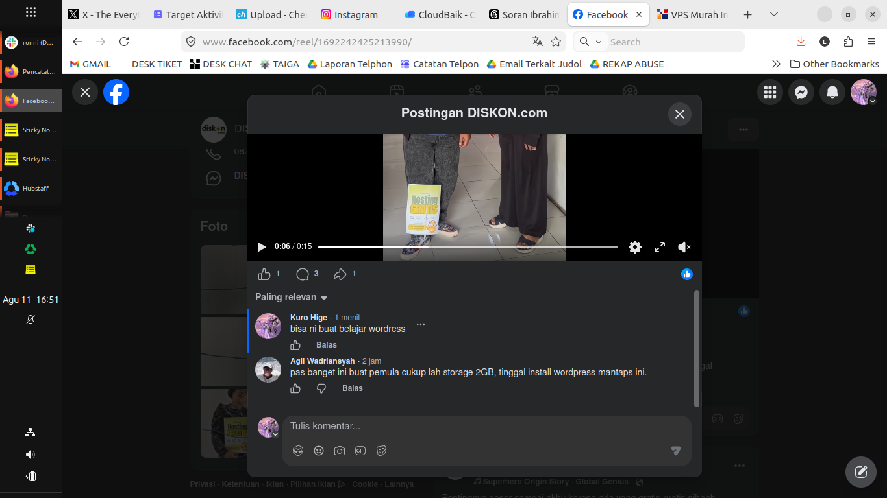Screen dimensions: 887x498
Task: Switch to the Instagram tab
Action: (357, 14)
